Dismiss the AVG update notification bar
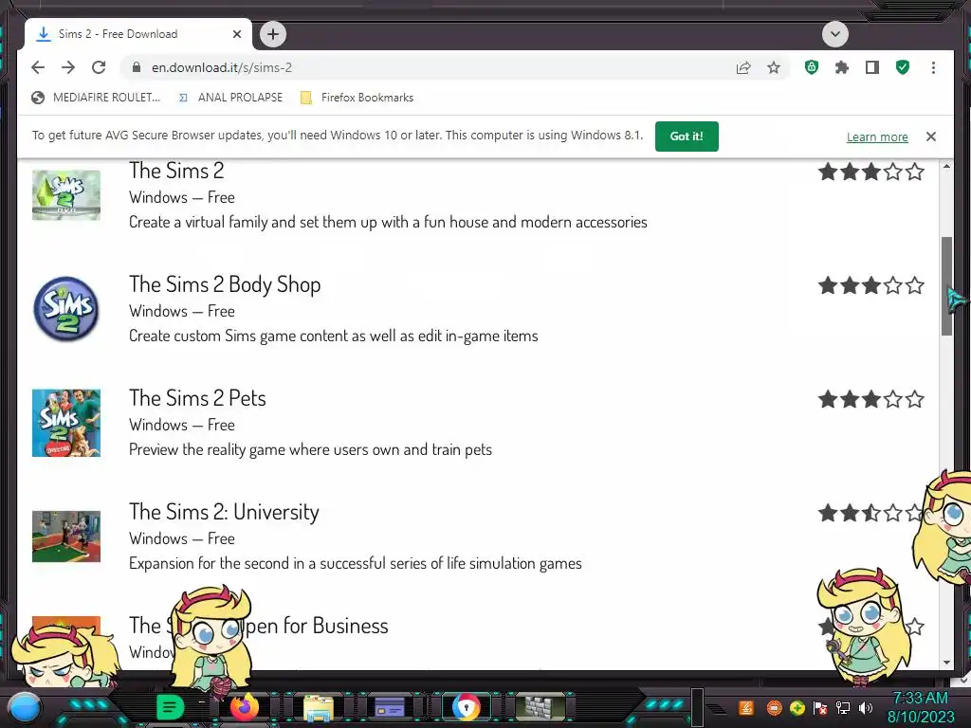 pyautogui.click(x=930, y=136)
